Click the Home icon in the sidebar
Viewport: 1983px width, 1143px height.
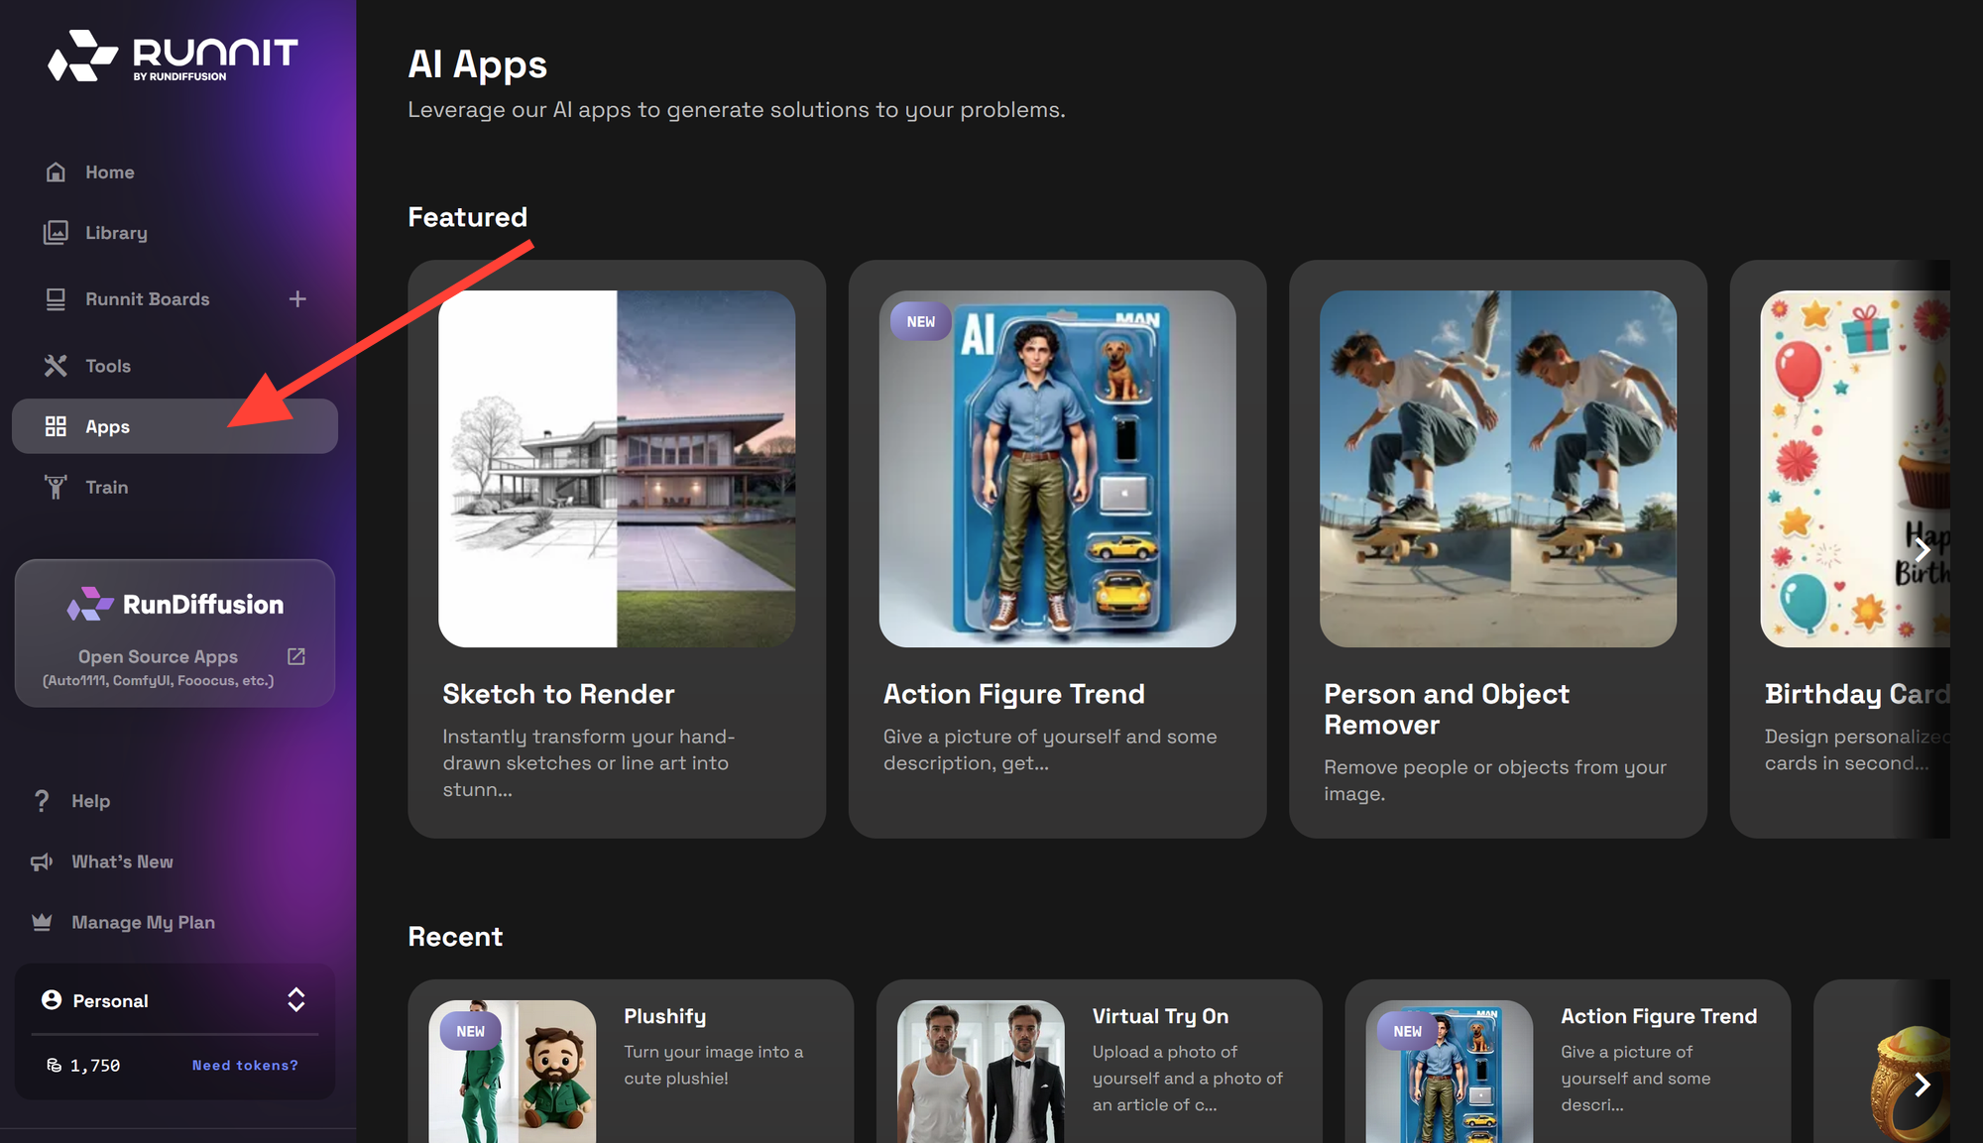pos(57,171)
